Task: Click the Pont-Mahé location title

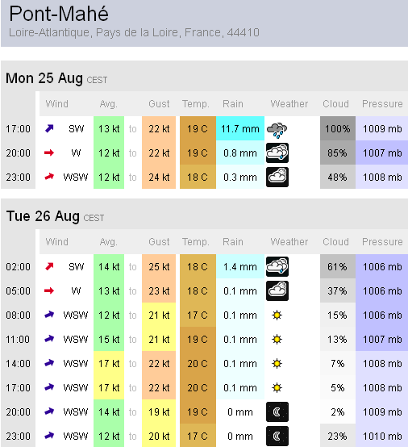Action: click(x=59, y=14)
